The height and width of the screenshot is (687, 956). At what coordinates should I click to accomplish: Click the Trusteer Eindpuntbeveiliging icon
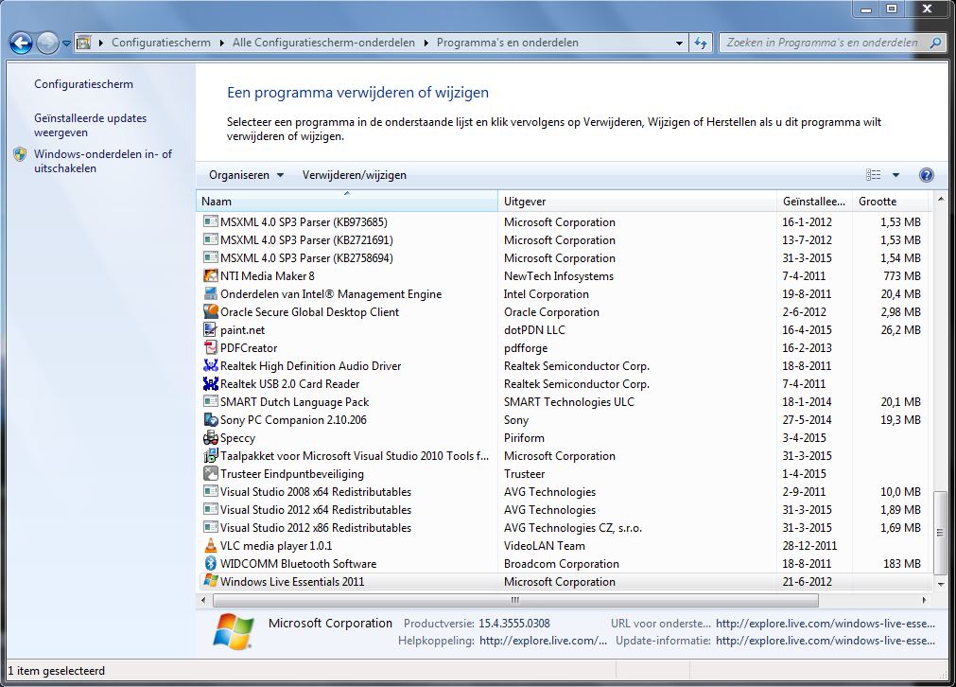210,474
